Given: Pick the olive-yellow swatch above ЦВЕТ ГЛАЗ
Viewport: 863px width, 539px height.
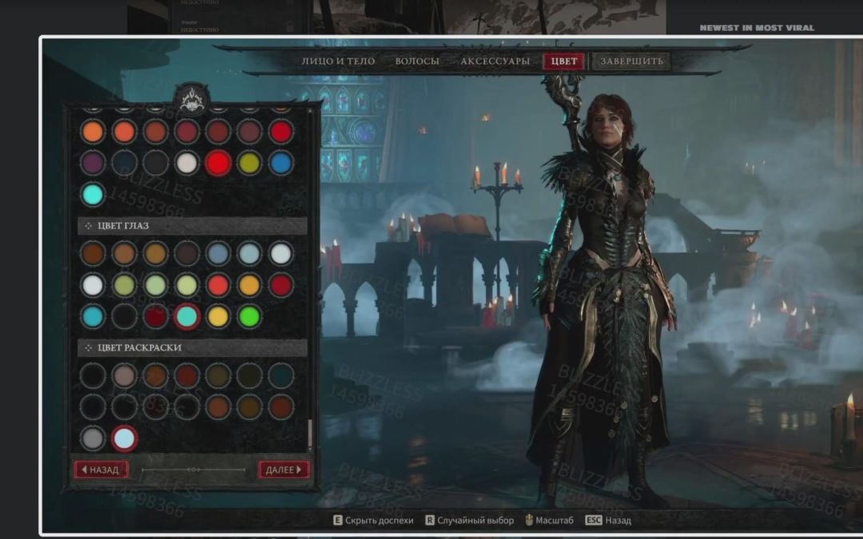Looking at the screenshot, I should point(249,163).
